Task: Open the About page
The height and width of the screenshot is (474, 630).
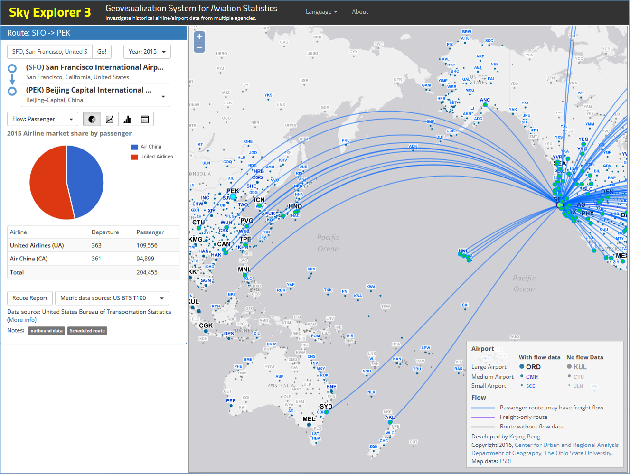Action: point(360,12)
